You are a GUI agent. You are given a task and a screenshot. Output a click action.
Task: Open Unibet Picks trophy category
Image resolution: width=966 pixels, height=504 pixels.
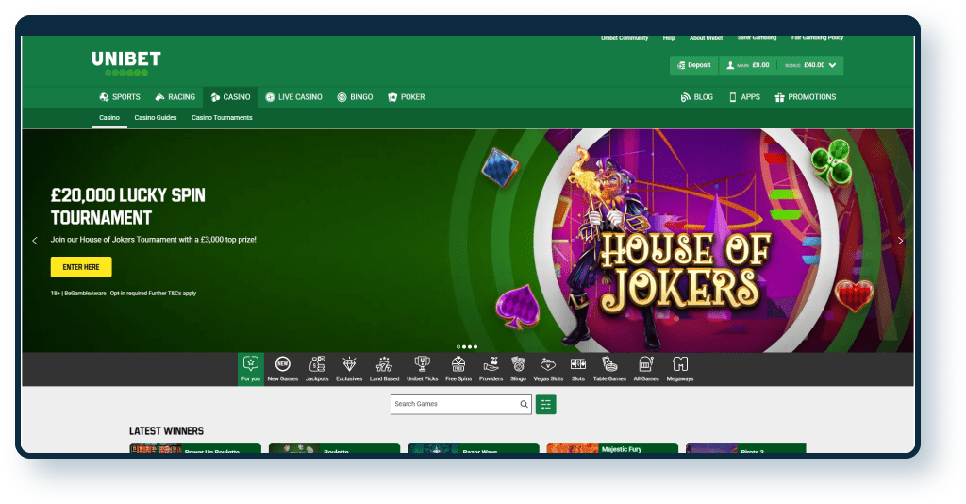[423, 369]
